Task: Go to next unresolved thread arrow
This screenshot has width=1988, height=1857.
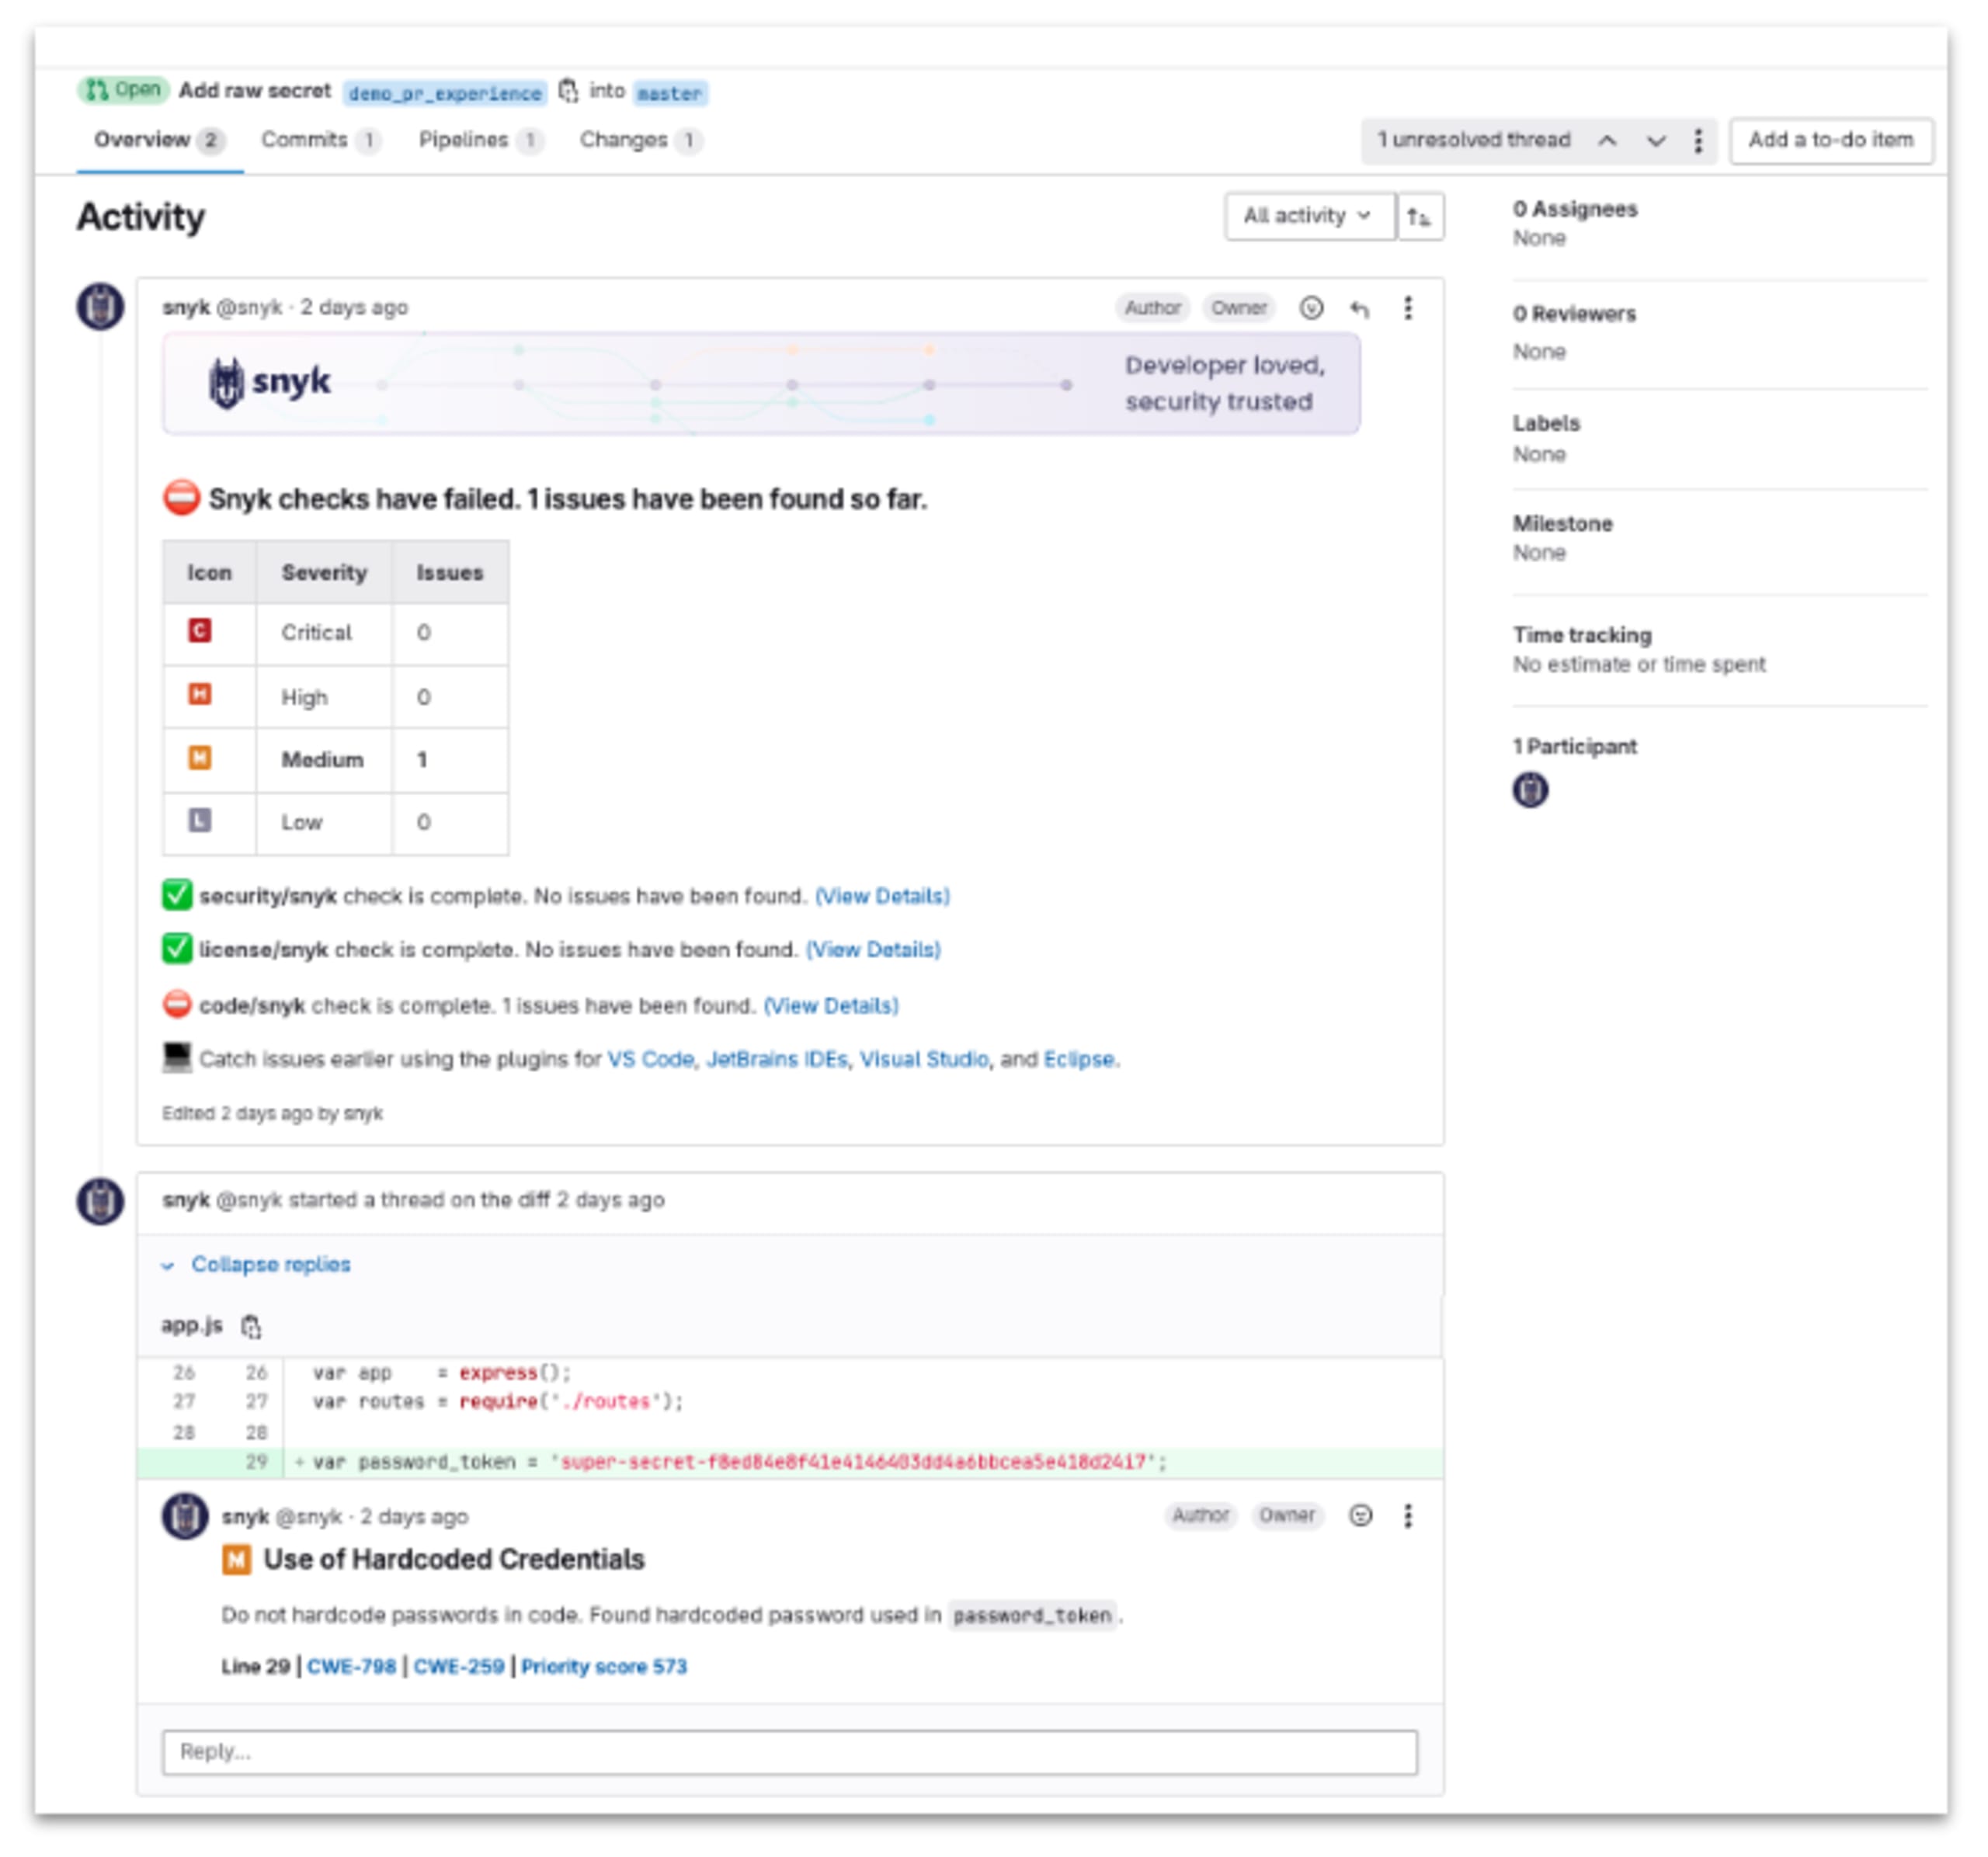Action: point(1656,141)
